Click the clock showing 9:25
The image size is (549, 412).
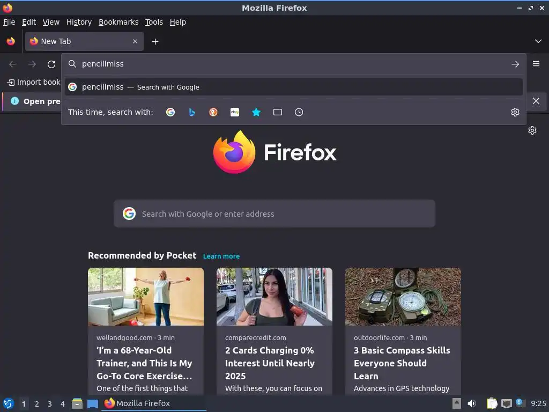point(538,403)
